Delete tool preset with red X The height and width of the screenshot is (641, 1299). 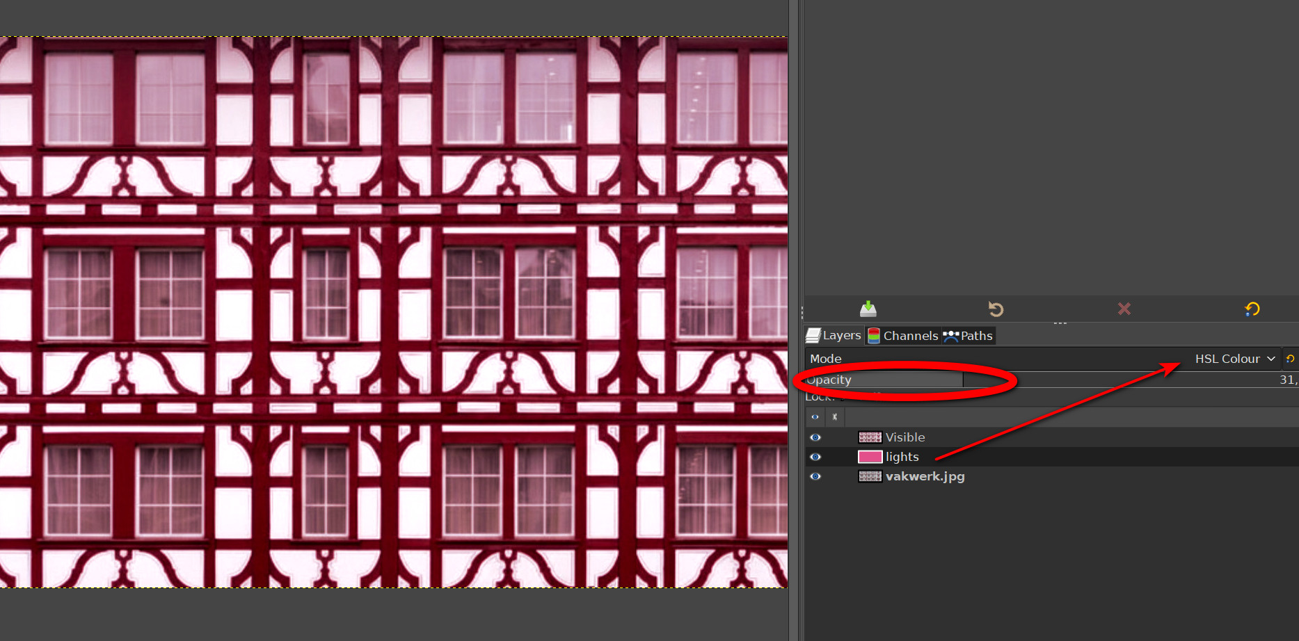click(x=1124, y=309)
